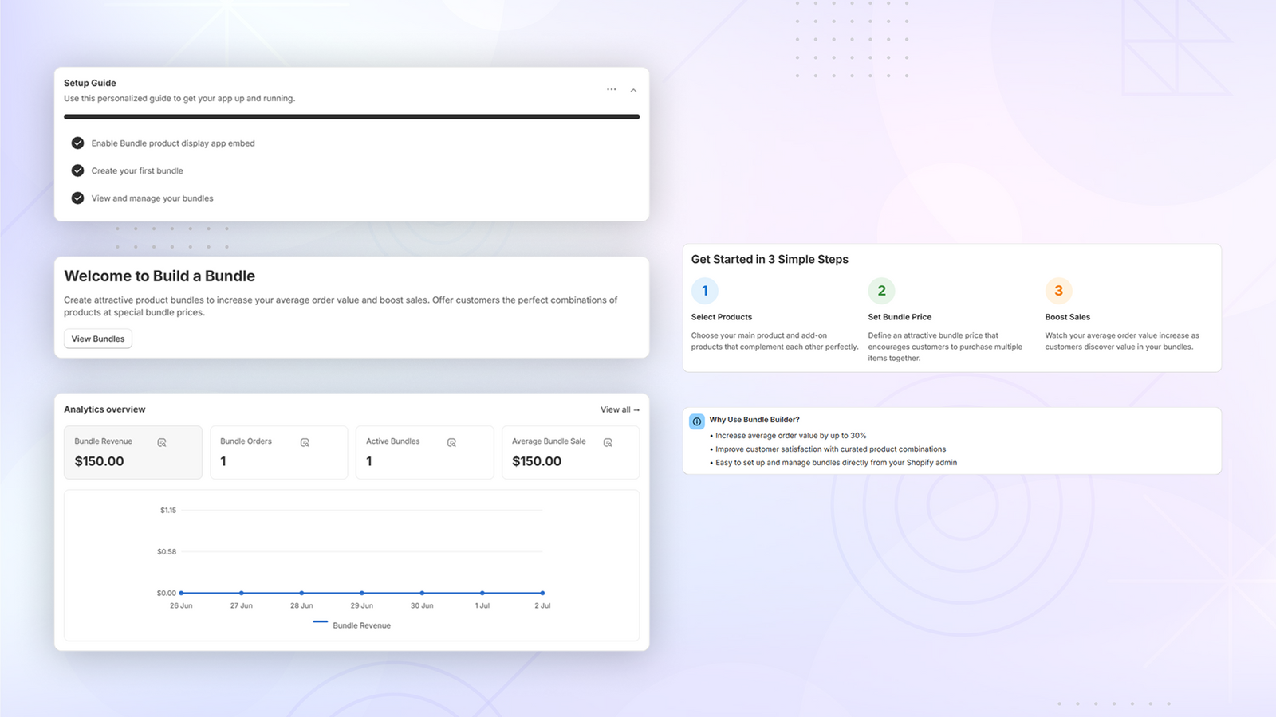Select the Bundle Revenue metric card
Viewport: 1276px width, 717px height.
coord(133,453)
